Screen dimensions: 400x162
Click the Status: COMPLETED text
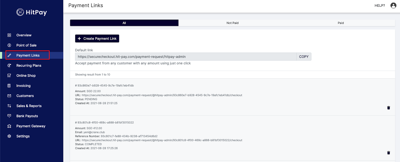88,144
